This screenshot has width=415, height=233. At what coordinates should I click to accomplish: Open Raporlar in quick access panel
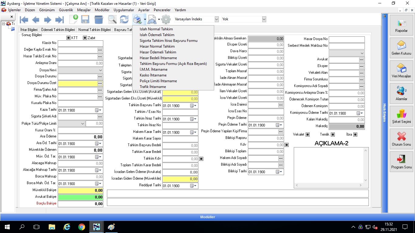pyautogui.click(x=401, y=25)
